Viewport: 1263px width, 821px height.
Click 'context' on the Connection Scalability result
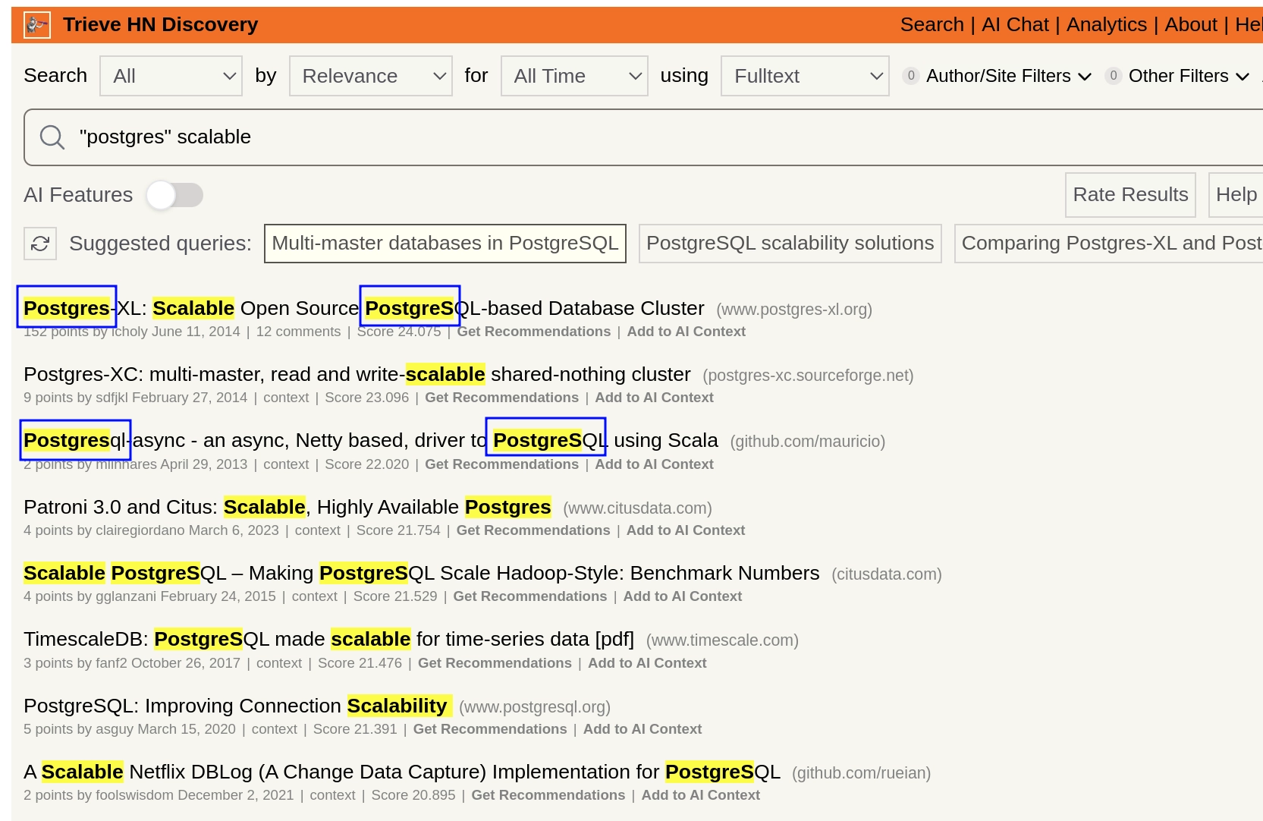[275, 729]
